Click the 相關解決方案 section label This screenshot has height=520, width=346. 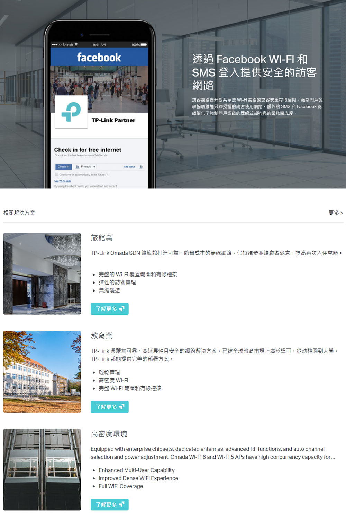(19, 213)
